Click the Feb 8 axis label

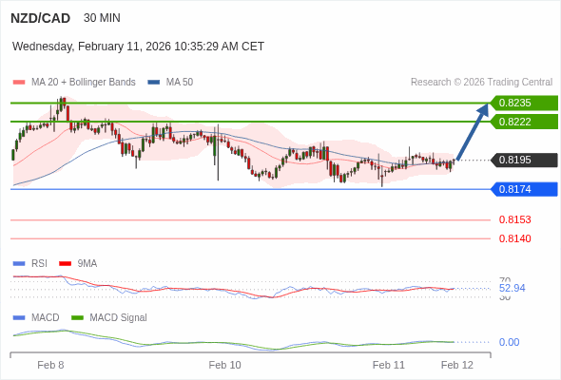point(50,365)
